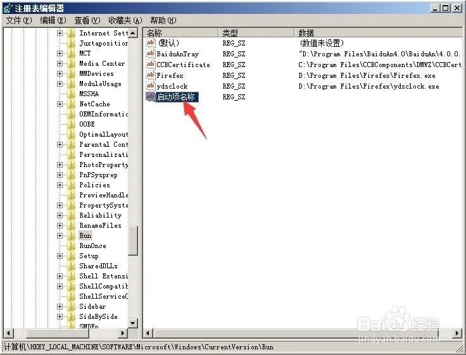Expand the Internet Settings tree node
This screenshot has width=466, height=355.
point(60,34)
